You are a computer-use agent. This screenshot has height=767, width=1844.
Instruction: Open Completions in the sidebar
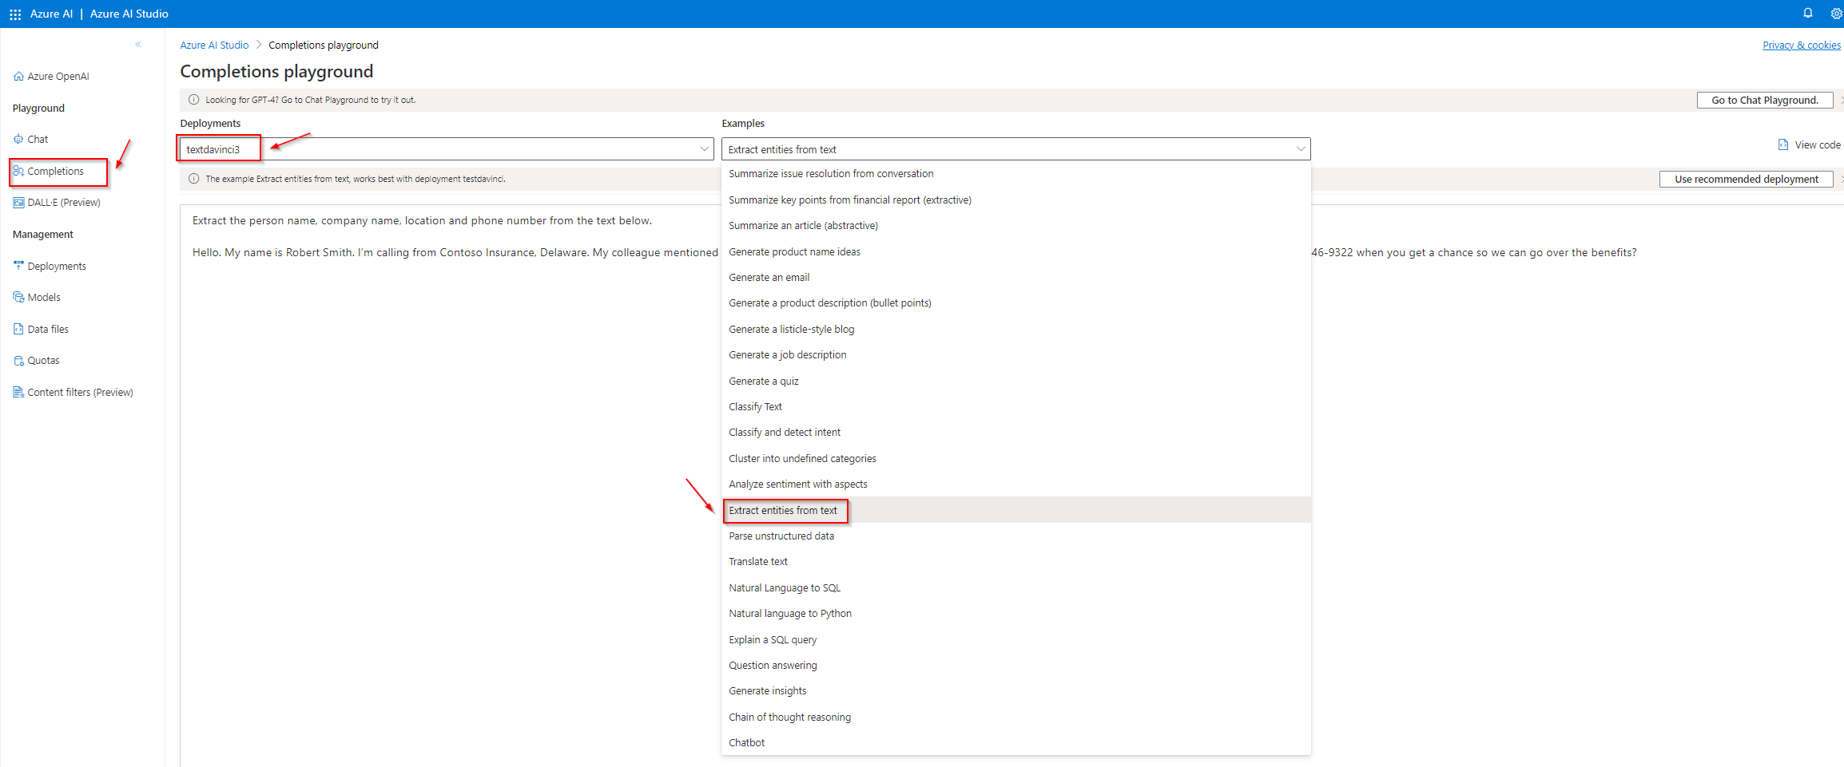(x=55, y=171)
